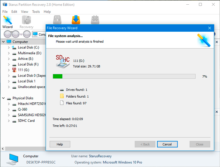Select Arhive (E:) in tree
Viewport: 220px width, 167px height.
[x=26, y=58]
